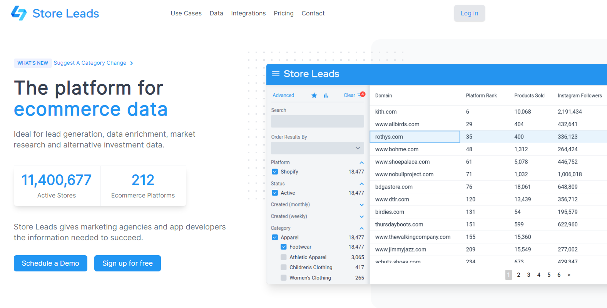Click the kith.com domain row
Screen dimensions: 607x308
(x=488, y=112)
